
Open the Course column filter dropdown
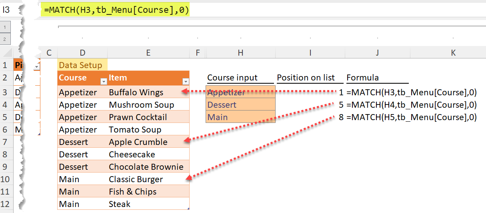(x=104, y=81)
